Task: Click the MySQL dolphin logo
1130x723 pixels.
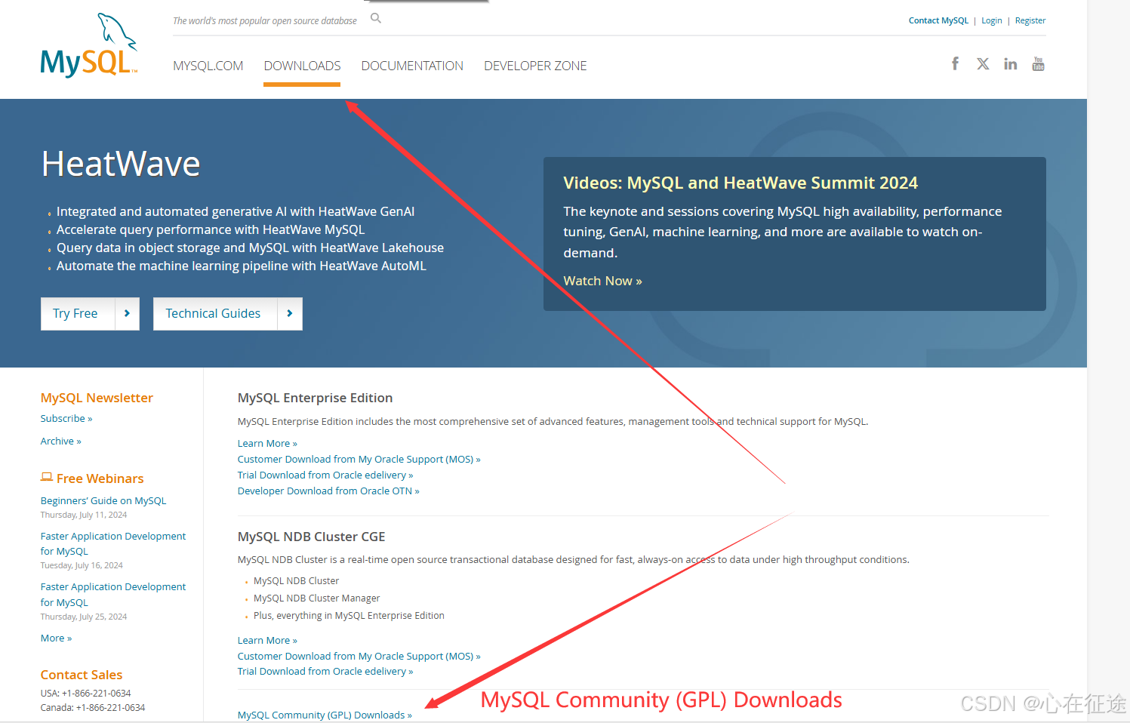Action: (x=89, y=46)
